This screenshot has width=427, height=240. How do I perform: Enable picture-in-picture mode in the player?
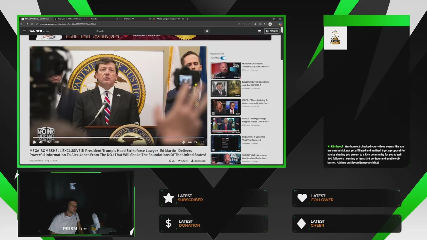click(x=196, y=142)
